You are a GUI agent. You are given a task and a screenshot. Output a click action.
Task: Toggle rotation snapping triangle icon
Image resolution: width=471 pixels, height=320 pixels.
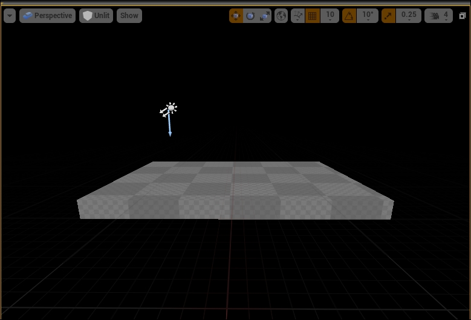(x=349, y=16)
